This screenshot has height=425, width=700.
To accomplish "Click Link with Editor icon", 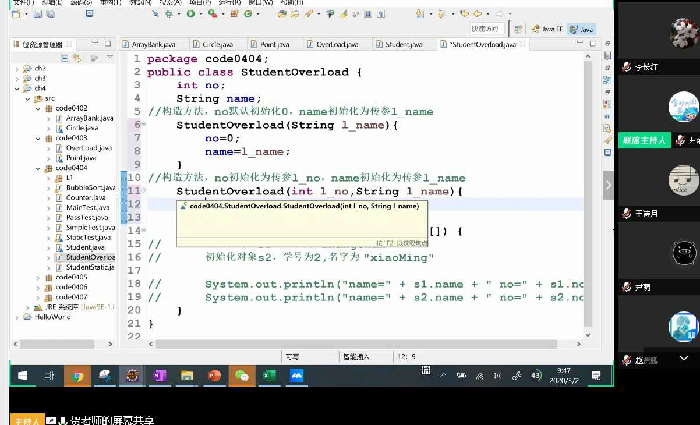I will (x=76, y=58).
